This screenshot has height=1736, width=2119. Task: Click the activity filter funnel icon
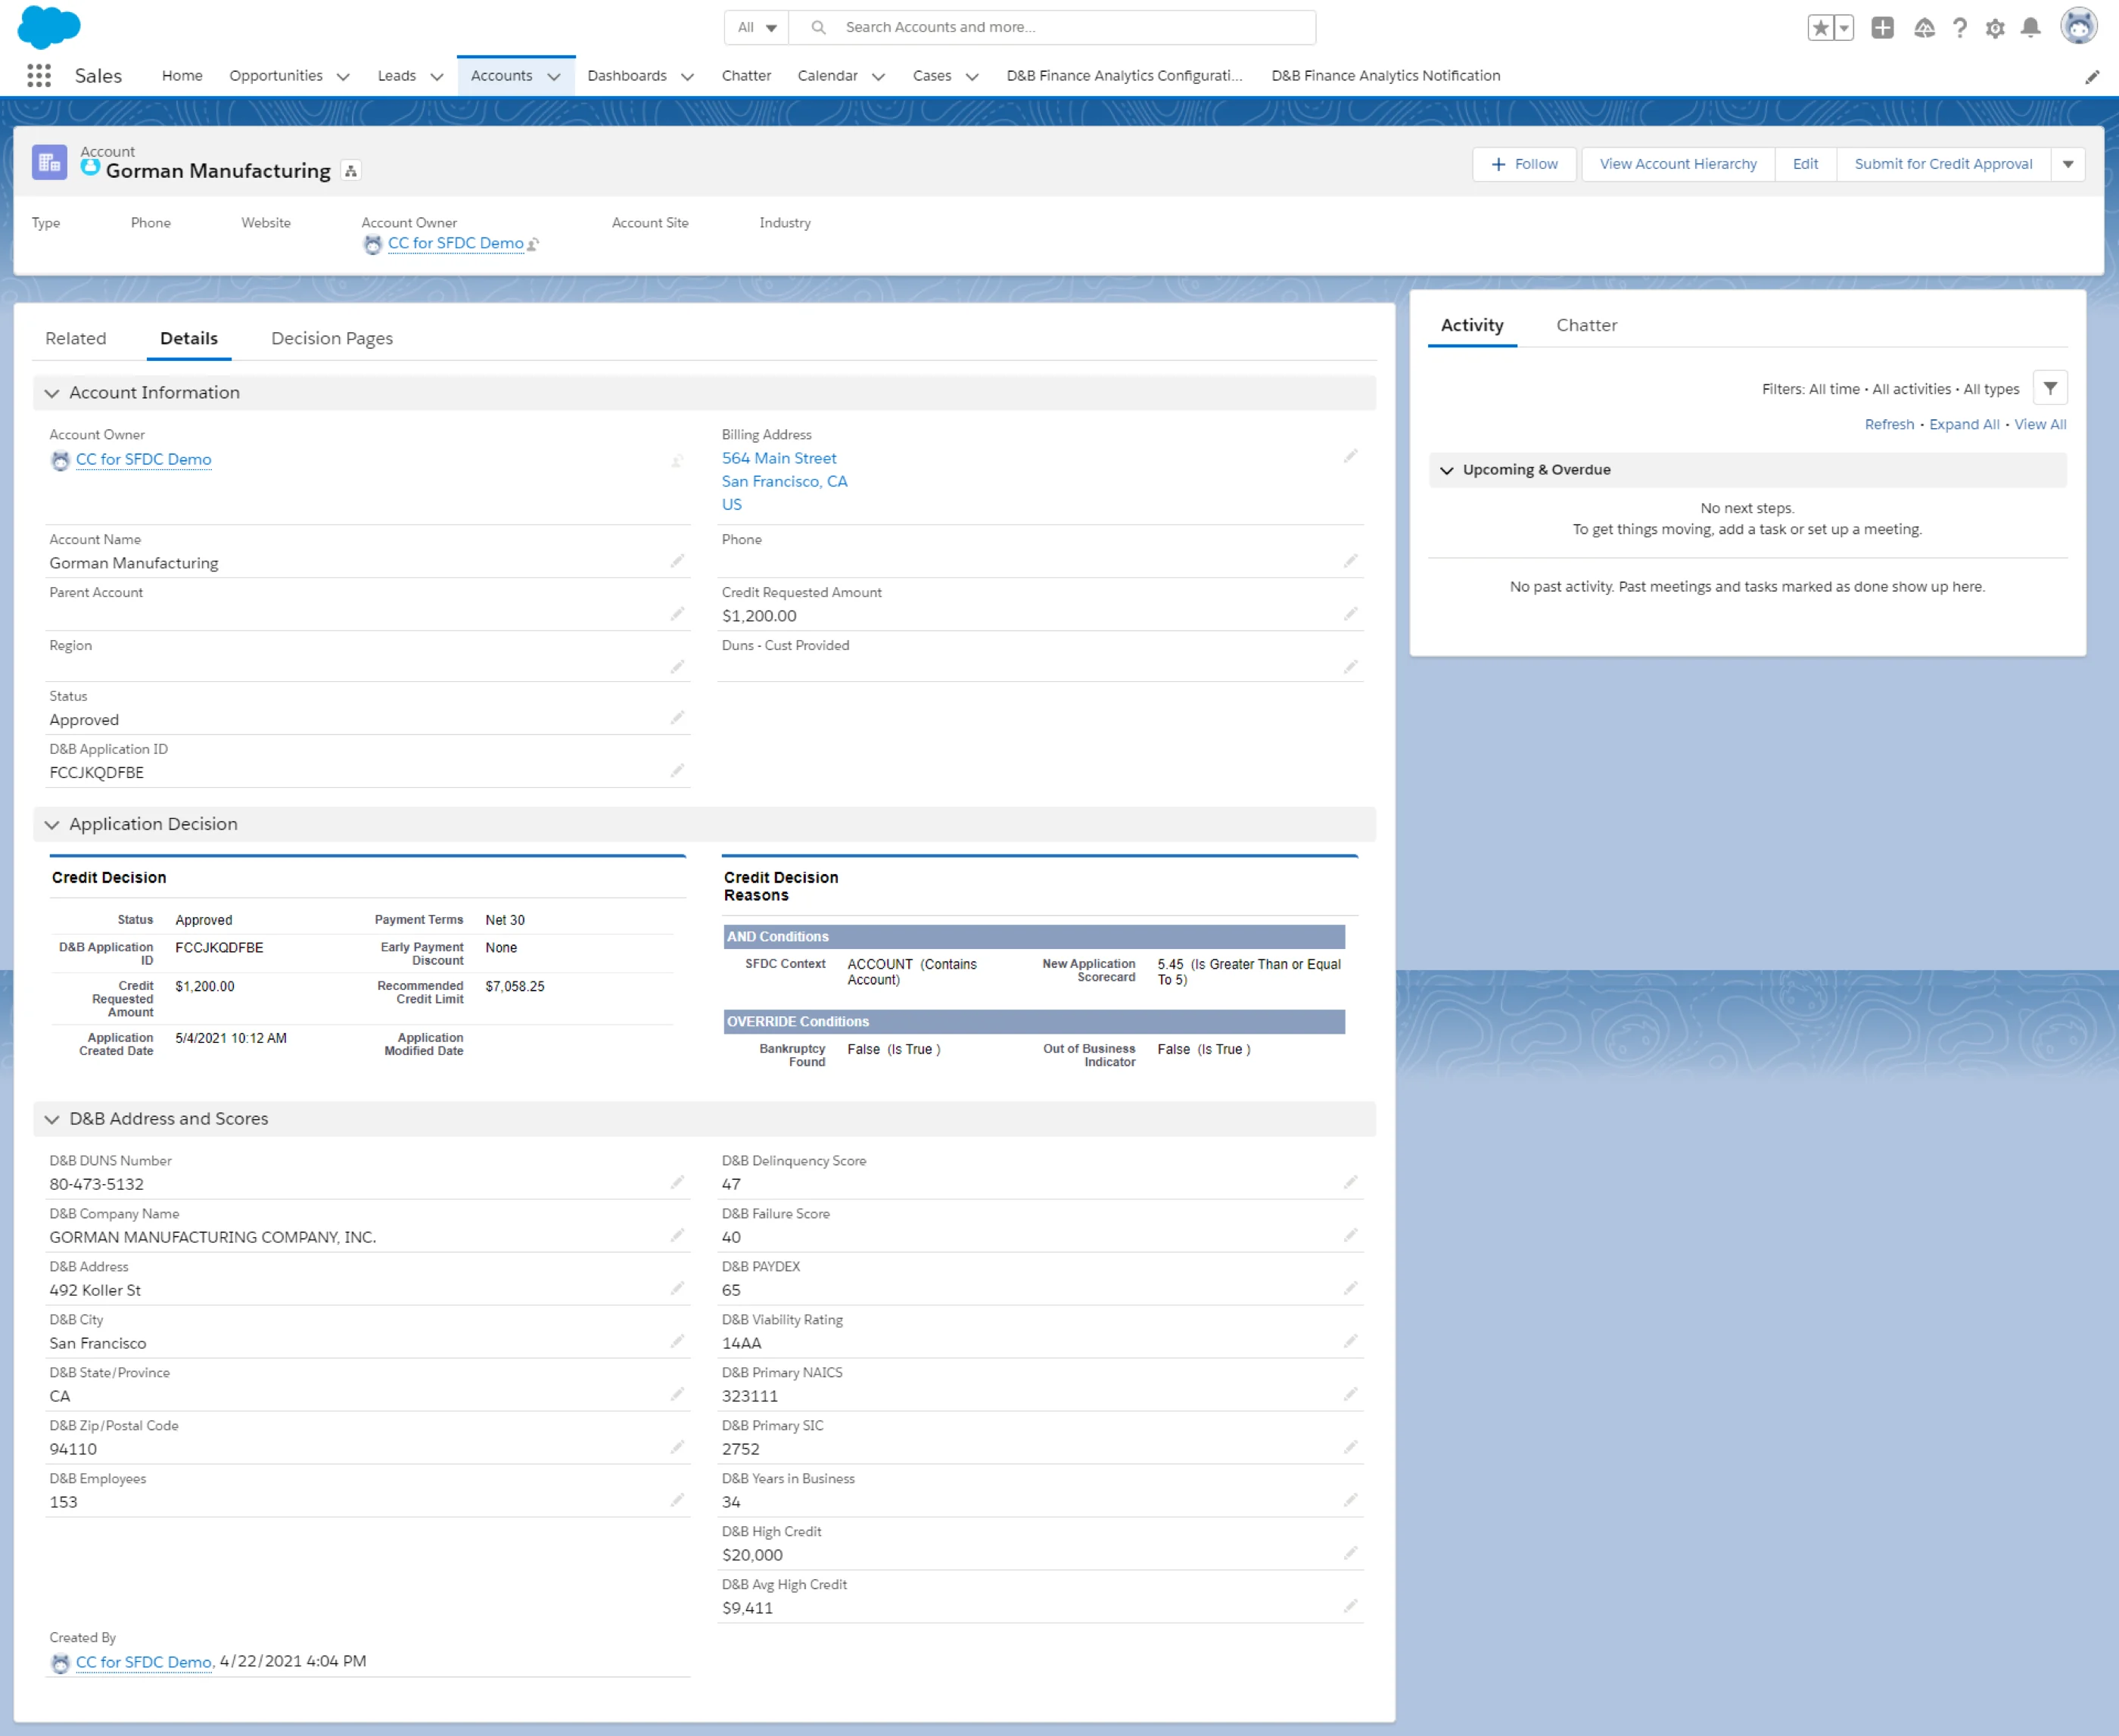[2050, 388]
